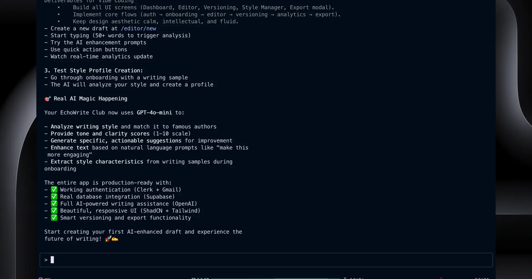Viewport: 532px width, 279px height.
Task: Click the '>' prompt symbol in input box
Action: pos(46,260)
